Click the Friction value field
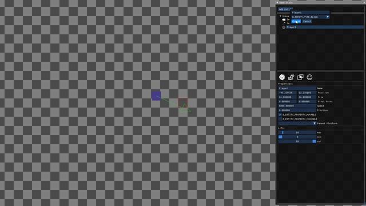This screenshot has width=366, height=206. [297, 110]
